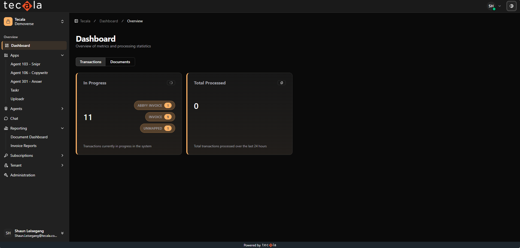Collapse the Reporting section chevron
Image resolution: width=520 pixels, height=248 pixels.
pos(62,128)
